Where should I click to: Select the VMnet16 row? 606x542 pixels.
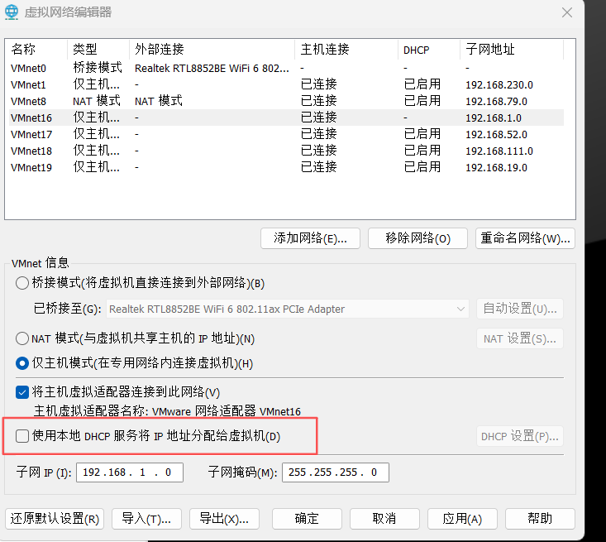(x=286, y=118)
